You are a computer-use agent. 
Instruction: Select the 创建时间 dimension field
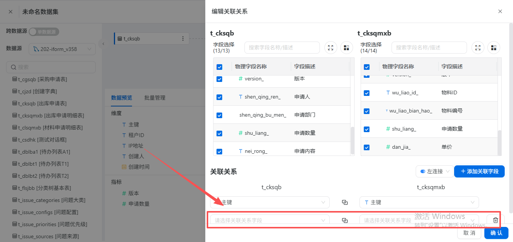tap(135, 167)
